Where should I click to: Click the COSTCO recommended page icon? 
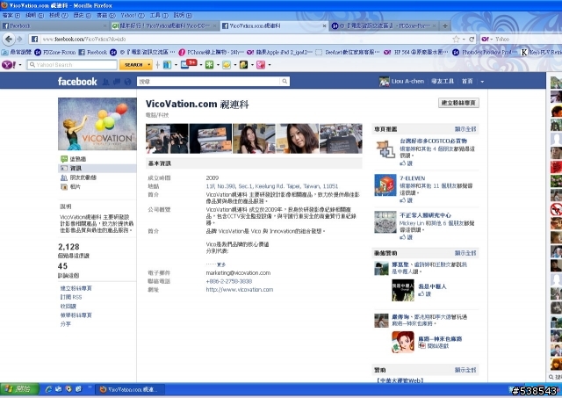(385, 148)
